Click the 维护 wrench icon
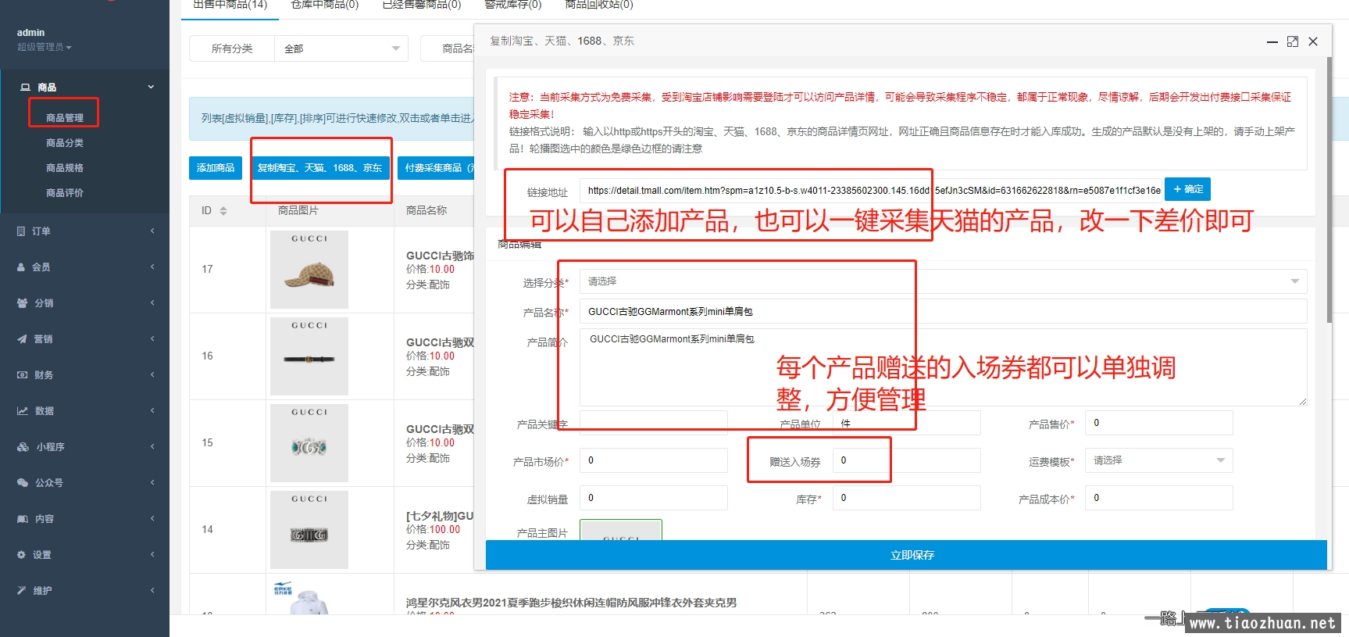 coord(21,591)
